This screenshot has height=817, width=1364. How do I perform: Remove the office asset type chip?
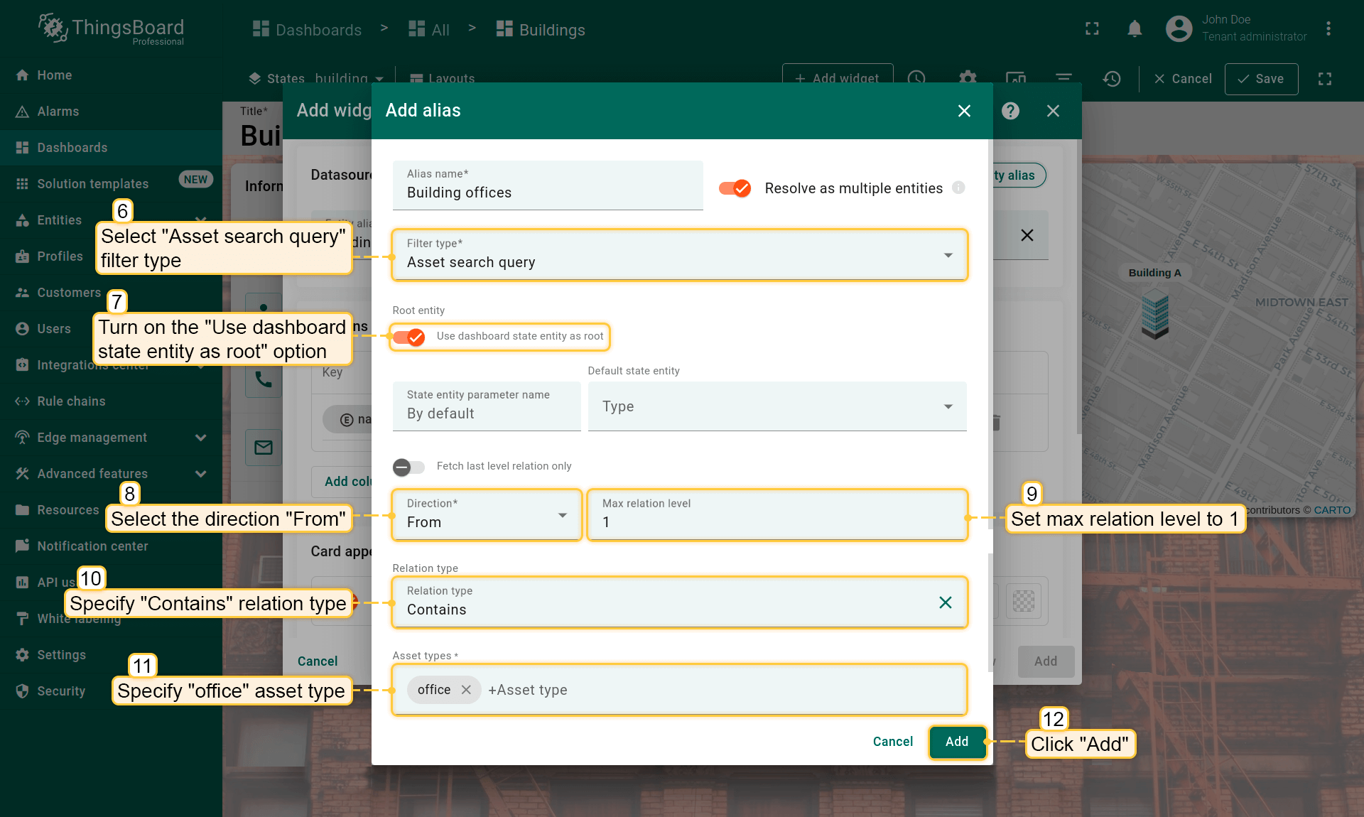(466, 690)
